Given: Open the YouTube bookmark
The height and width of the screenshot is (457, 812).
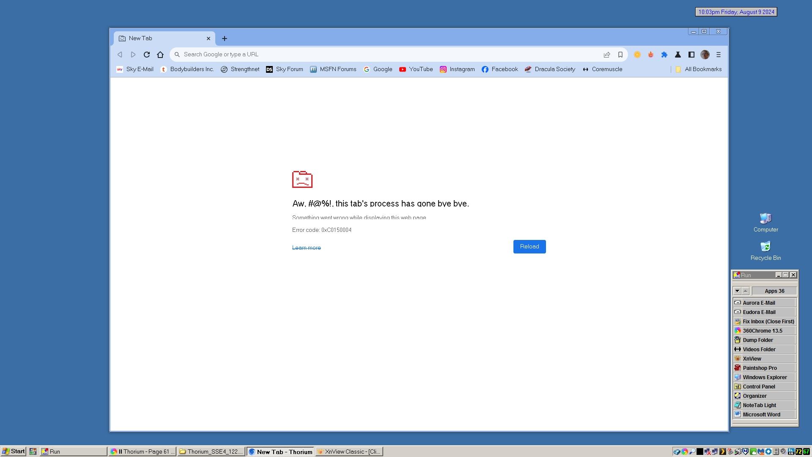Looking at the screenshot, I should [x=416, y=69].
